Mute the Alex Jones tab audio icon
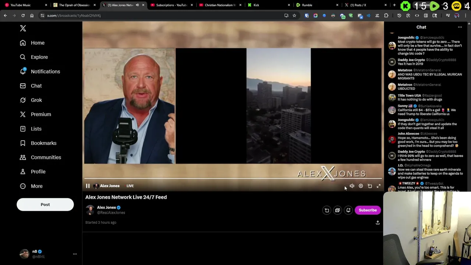The width and height of the screenshot is (471, 265). click(137, 5)
